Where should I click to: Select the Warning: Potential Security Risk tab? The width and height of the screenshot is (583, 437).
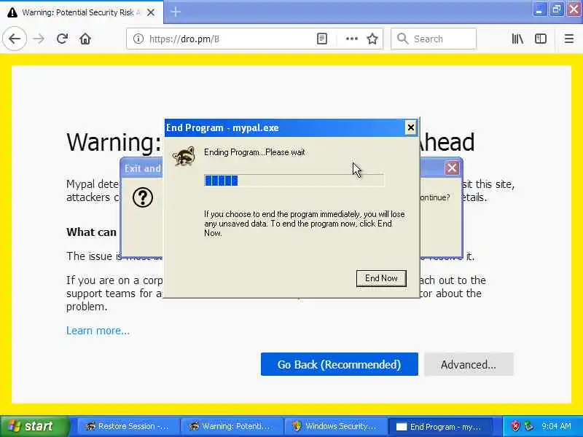pyautogui.click(x=82, y=12)
